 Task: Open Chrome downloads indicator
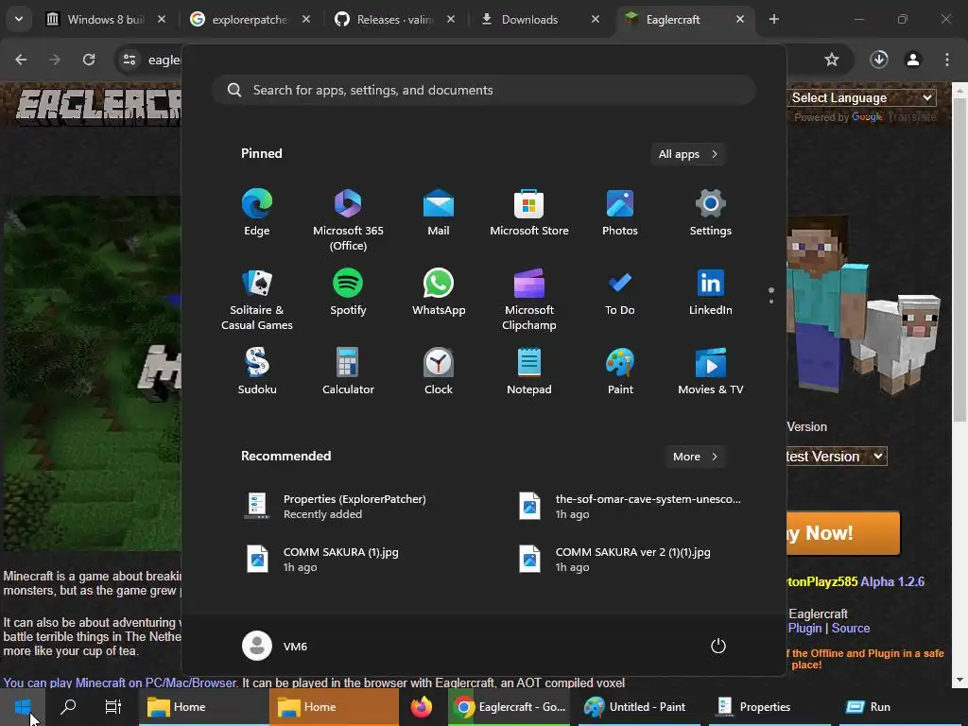coord(879,60)
